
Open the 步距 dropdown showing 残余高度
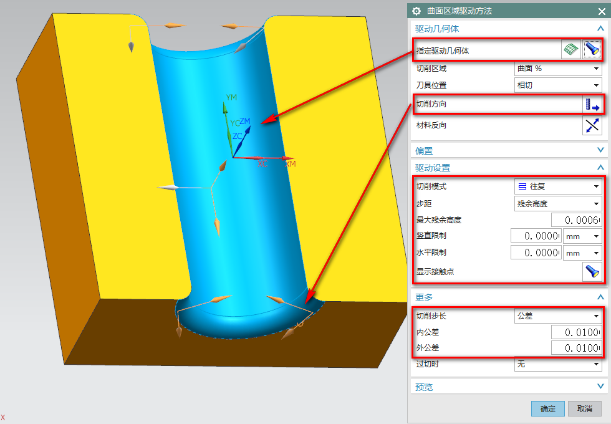[557, 203]
